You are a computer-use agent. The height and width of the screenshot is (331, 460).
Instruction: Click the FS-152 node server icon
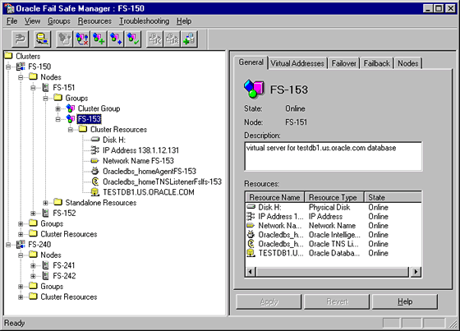point(45,213)
